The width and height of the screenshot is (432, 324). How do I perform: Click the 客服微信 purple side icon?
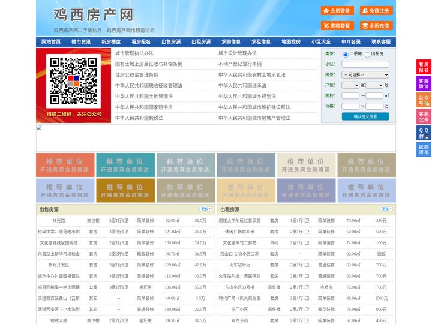[424, 83]
